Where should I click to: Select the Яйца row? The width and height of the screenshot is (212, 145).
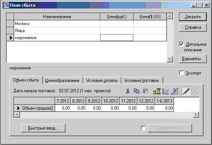[x=87, y=31]
